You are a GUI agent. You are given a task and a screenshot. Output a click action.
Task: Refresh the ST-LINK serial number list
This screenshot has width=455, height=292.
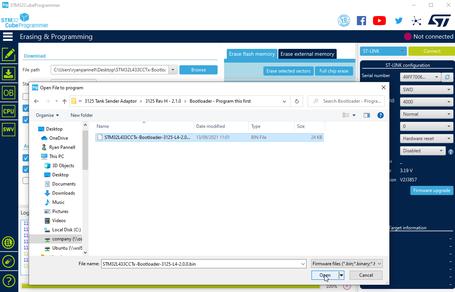pyautogui.click(x=447, y=77)
